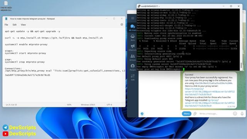Click 'Enter your ad tag' terminal prompt

tap(159, 69)
